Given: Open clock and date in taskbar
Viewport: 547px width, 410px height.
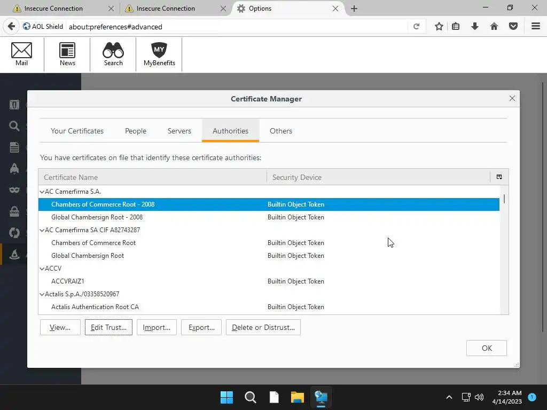Looking at the screenshot, I should pyautogui.click(x=507, y=397).
